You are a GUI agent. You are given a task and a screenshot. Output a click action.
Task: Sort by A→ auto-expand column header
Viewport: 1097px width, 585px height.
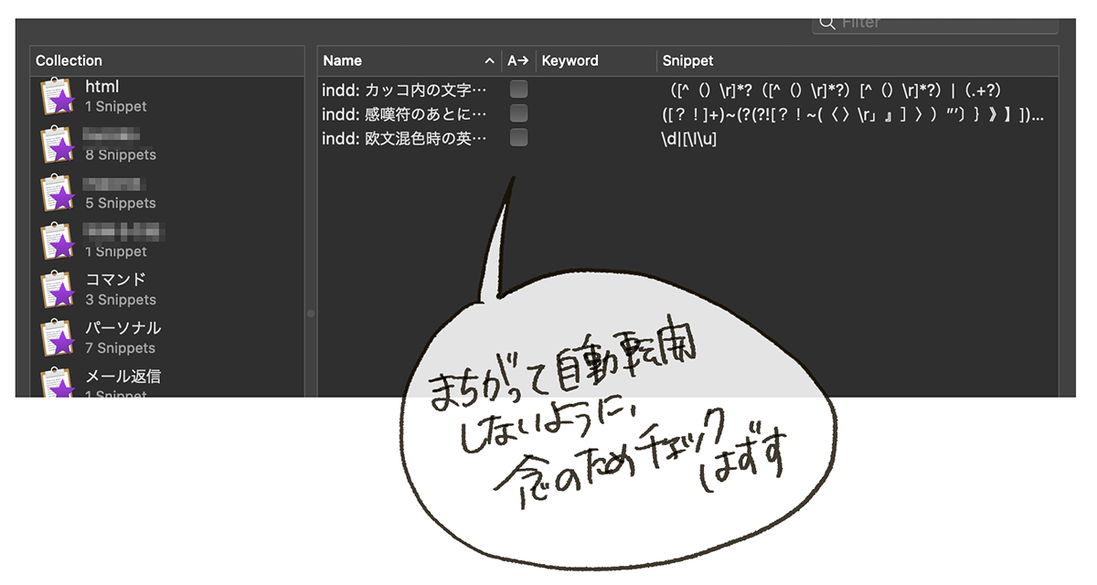tap(518, 61)
